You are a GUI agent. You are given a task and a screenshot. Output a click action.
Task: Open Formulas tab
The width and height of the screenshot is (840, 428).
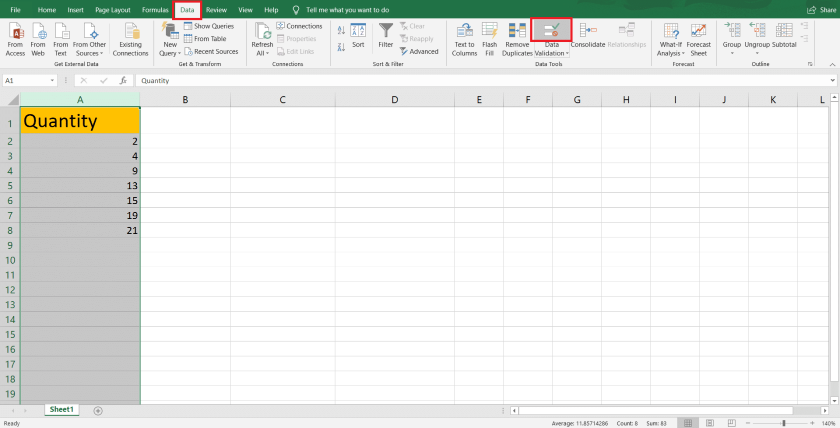click(155, 10)
